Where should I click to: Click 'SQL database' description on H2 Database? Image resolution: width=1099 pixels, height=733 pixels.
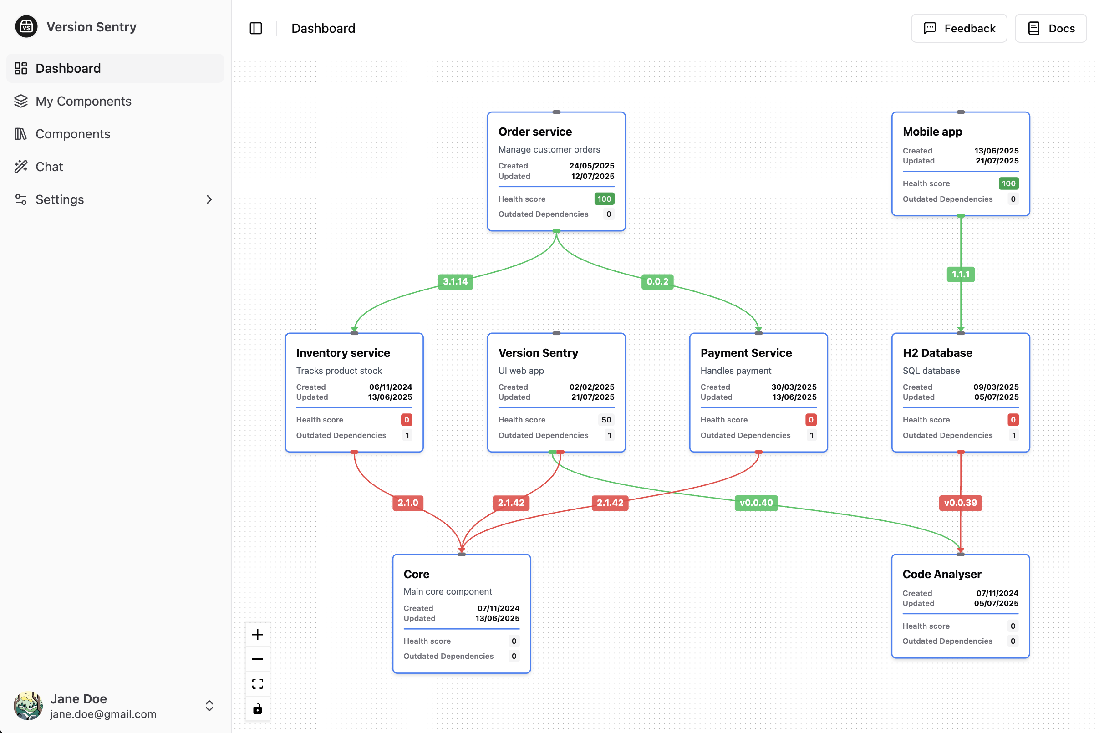[x=931, y=371]
